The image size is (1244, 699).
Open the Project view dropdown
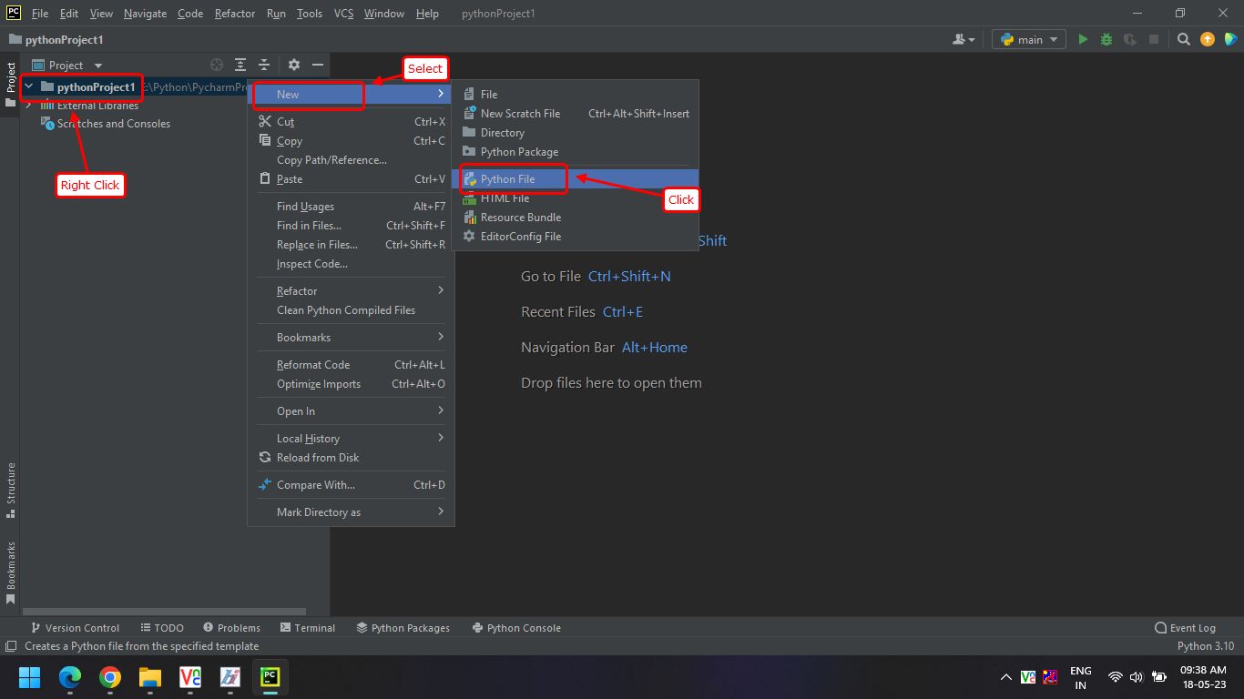(x=67, y=65)
